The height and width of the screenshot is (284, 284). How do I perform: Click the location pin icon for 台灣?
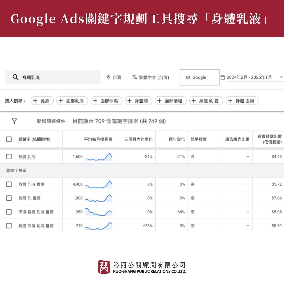tap(109, 77)
